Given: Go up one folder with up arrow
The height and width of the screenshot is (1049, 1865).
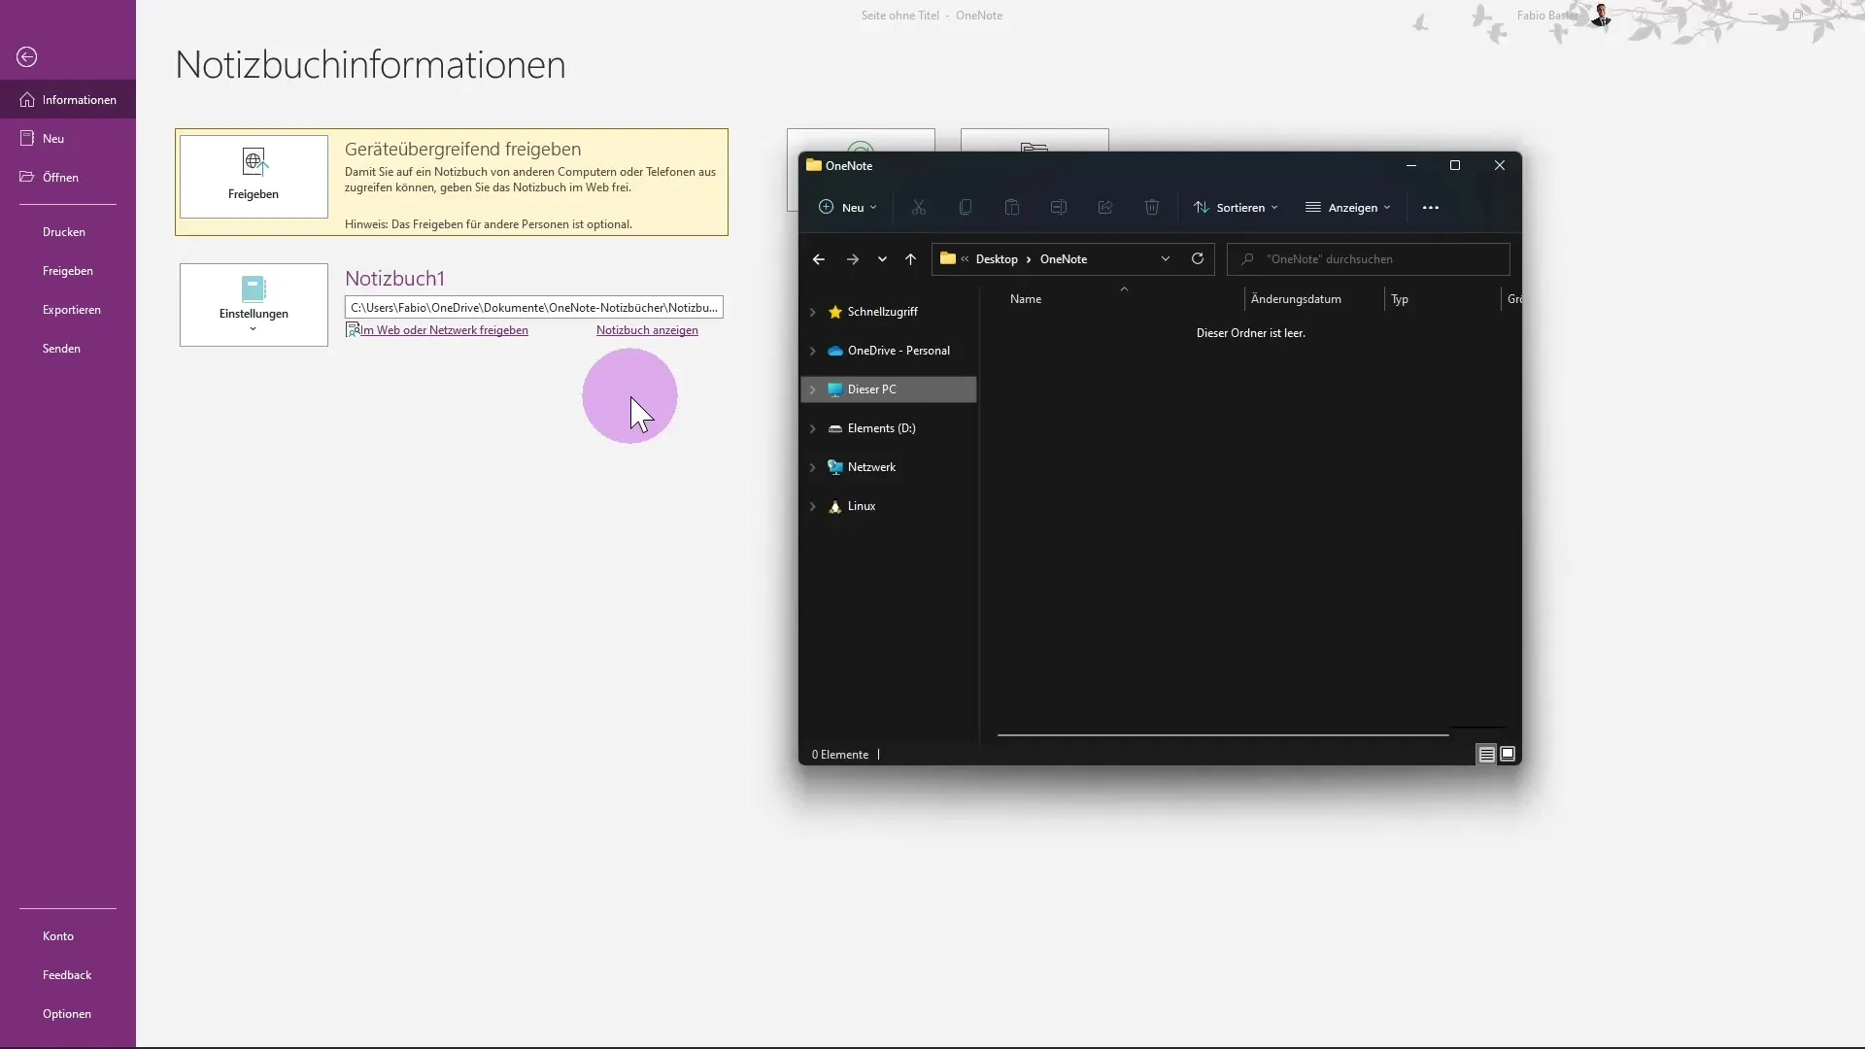Looking at the screenshot, I should pos(910,259).
